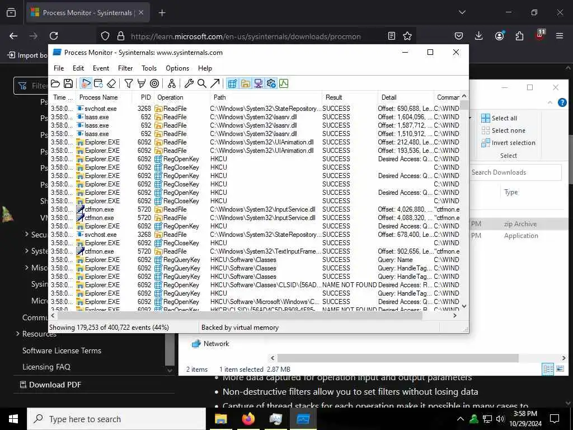Switch Explorer to large icons view

point(560,370)
